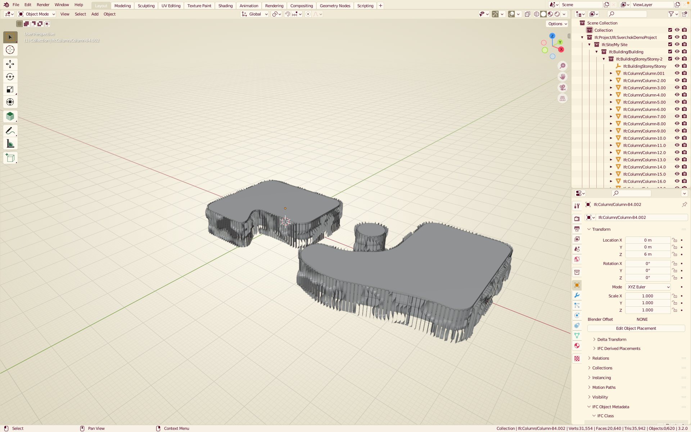This screenshot has height=432, width=691.
Task: Select the Add Cube tool
Action: (10, 158)
